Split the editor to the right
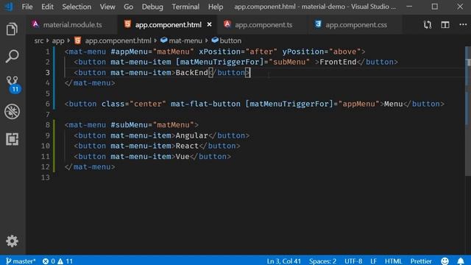Viewport: 471px width, 265px height. 445,24
